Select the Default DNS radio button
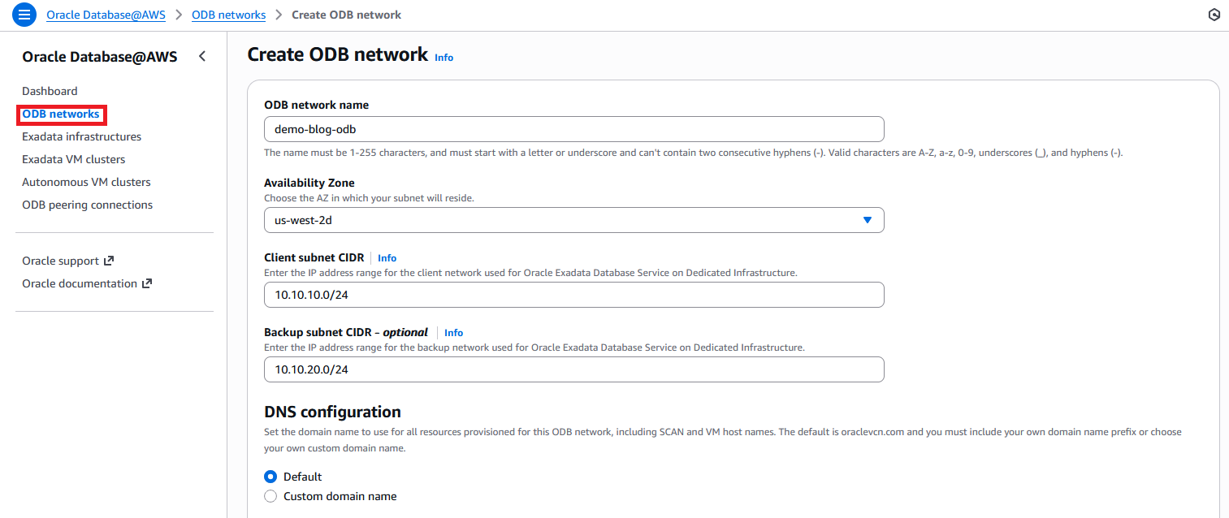This screenshot has width=1229, height=518. (x=271, y=477)
